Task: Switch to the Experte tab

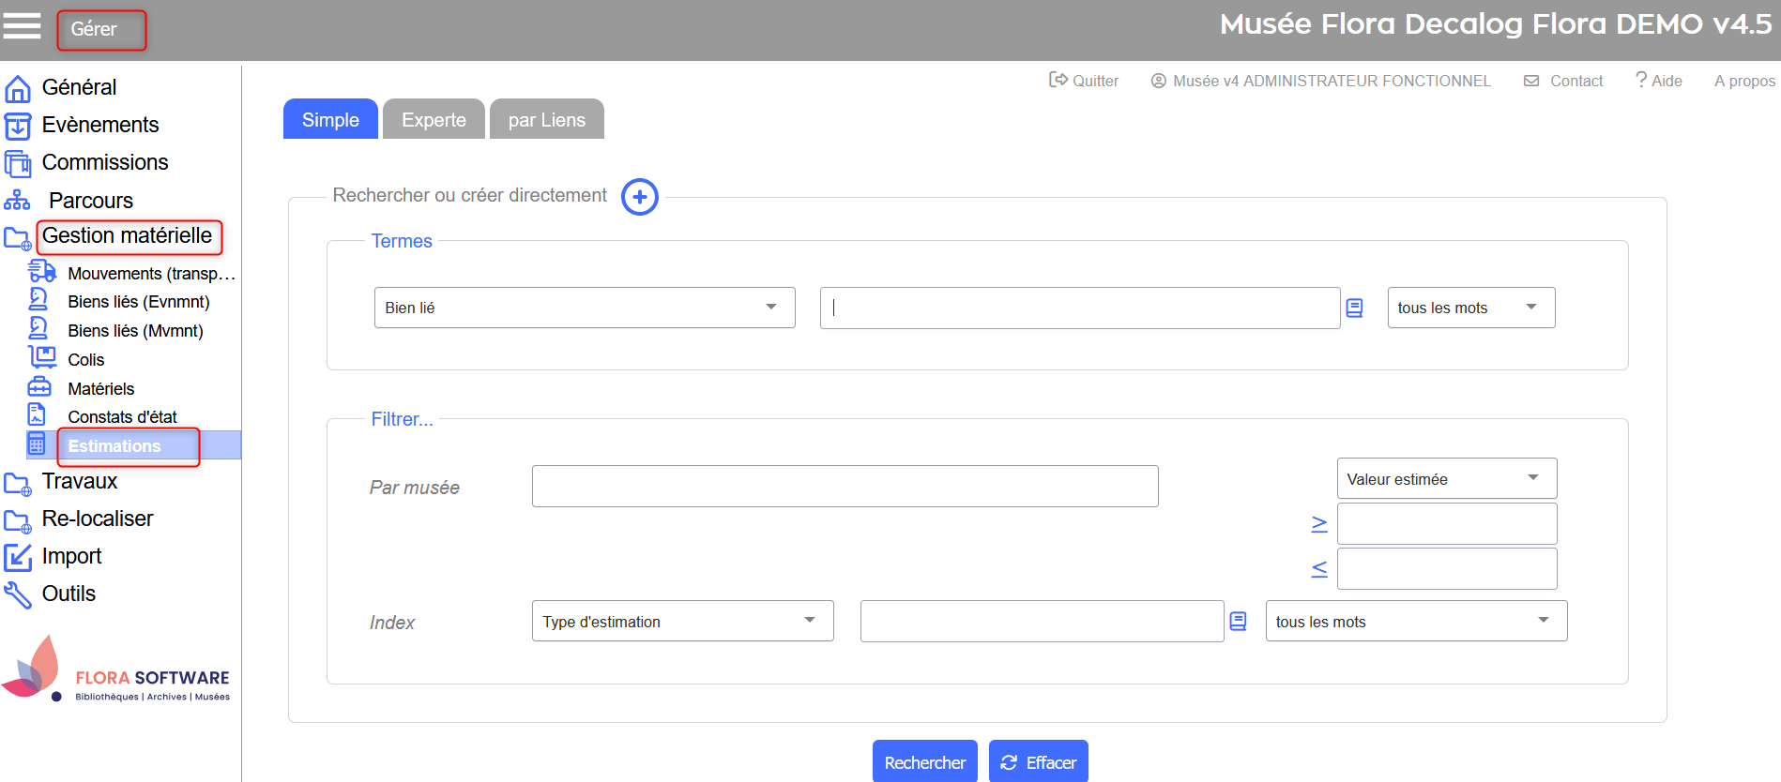Action: (434, 120)
